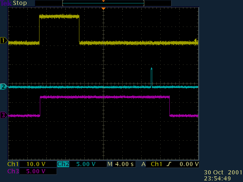Click the Ch3 5.00 V scale readout

coord(37,171)
